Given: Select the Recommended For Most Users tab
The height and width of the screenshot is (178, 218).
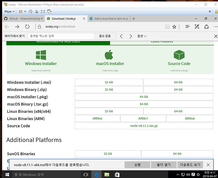Looking at the screenshot, I should tap(58, 42).
